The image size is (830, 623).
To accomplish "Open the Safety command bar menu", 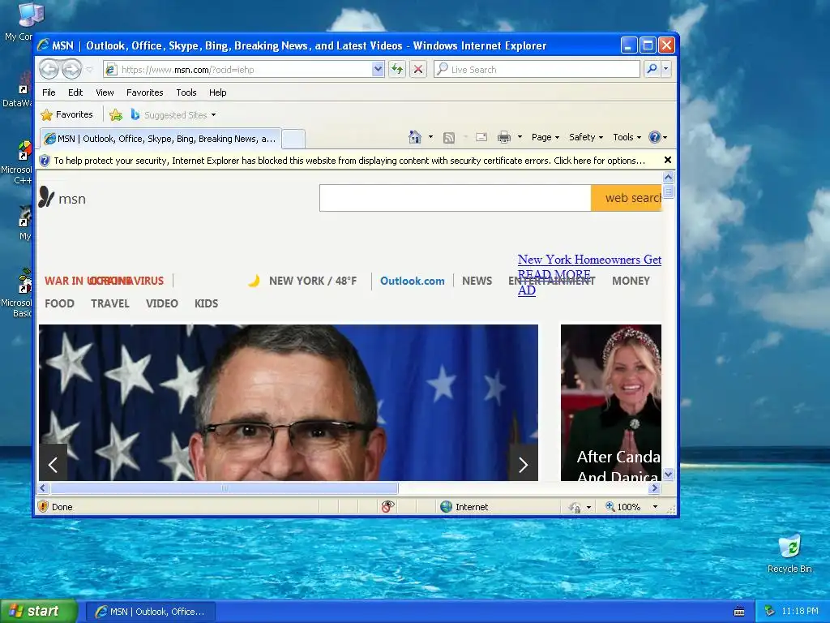I will [x=585, y=137].
